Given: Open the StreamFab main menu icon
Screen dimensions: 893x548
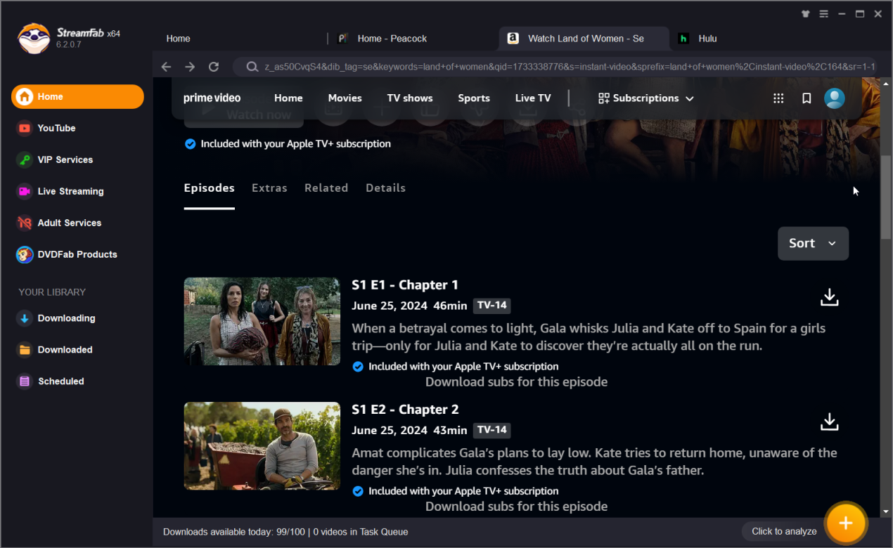Looking at the screenshot, I should 823,14.
